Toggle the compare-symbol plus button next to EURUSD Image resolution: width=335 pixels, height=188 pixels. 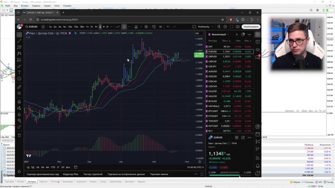tap(43, 27)
